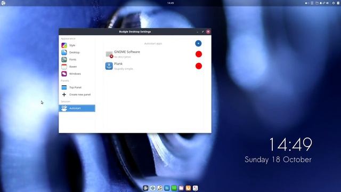
Task: Click the Autostart wrench icon
Action: pos(64,108)
